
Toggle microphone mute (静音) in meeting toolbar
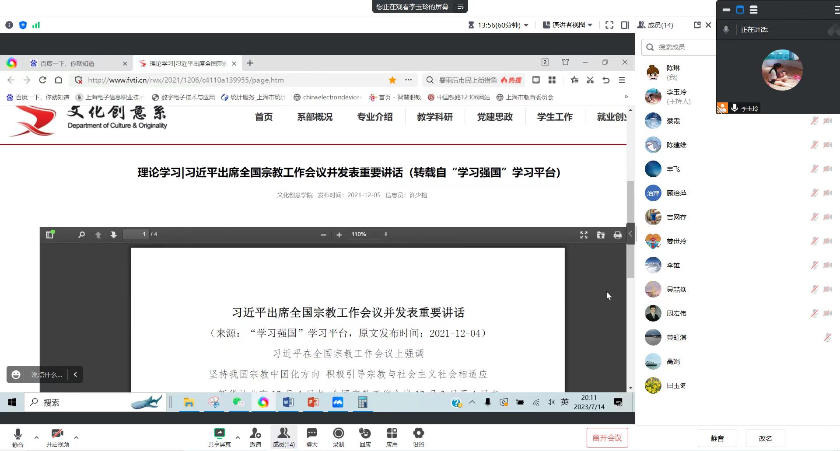[x=18, y=434]
